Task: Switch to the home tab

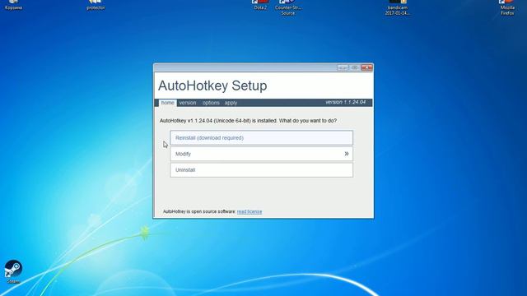Action: click(x=167, y=103)
